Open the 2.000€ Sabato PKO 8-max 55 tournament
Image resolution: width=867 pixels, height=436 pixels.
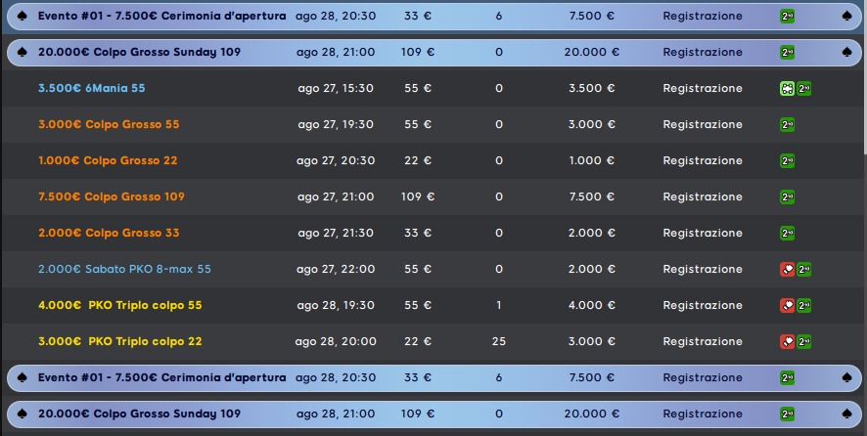pos(124,269)
